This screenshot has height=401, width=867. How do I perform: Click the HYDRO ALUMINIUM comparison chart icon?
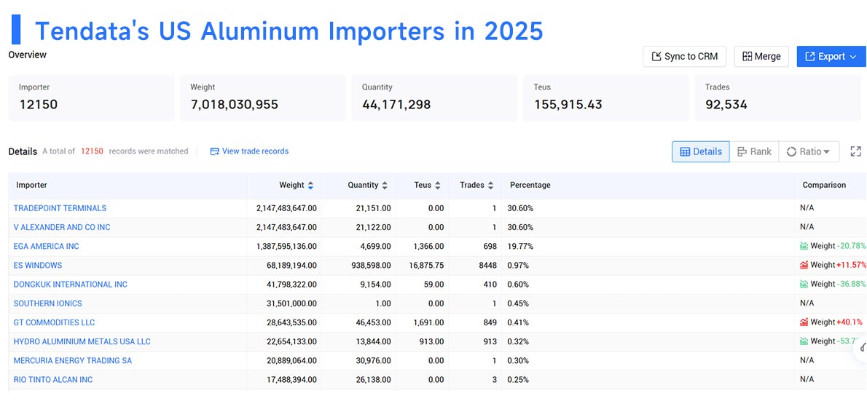tap(804, 341)
